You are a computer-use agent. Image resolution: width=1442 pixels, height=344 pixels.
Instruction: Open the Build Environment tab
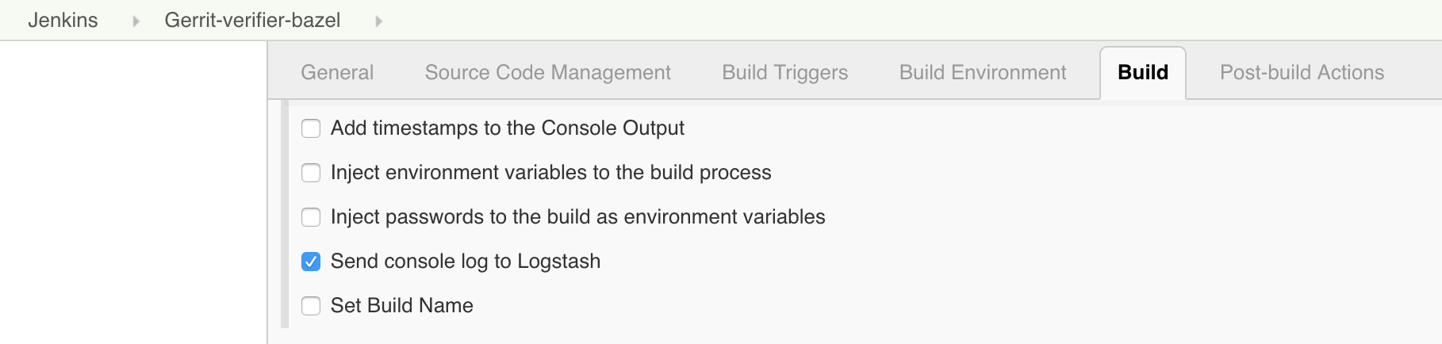[982, 72]
